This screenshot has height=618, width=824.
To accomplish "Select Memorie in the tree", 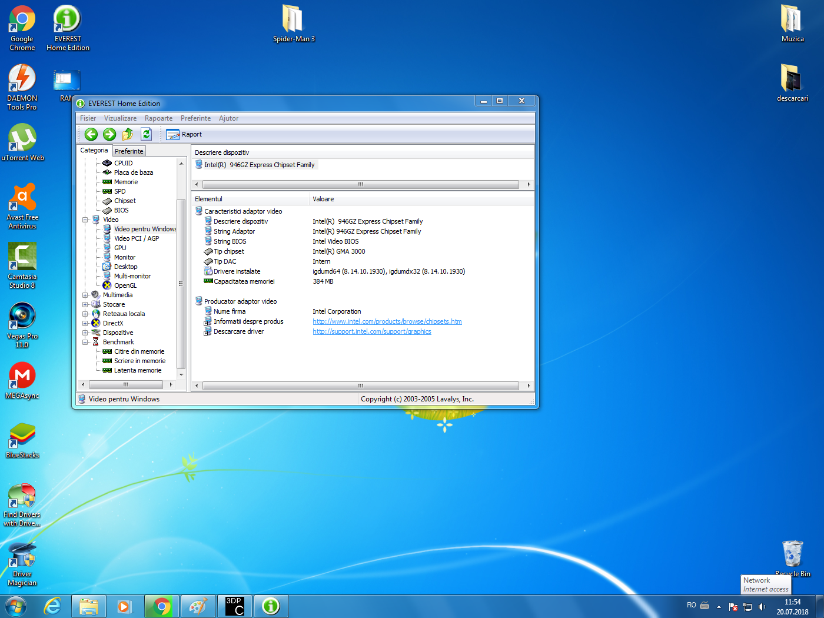I will click(126, 182).
